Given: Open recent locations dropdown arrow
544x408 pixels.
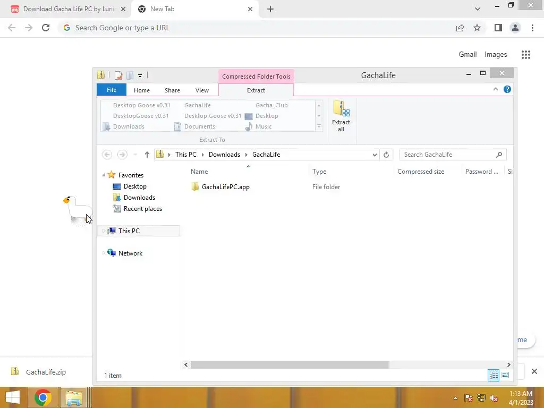Looking at the screenshot, I should [135, 155].
